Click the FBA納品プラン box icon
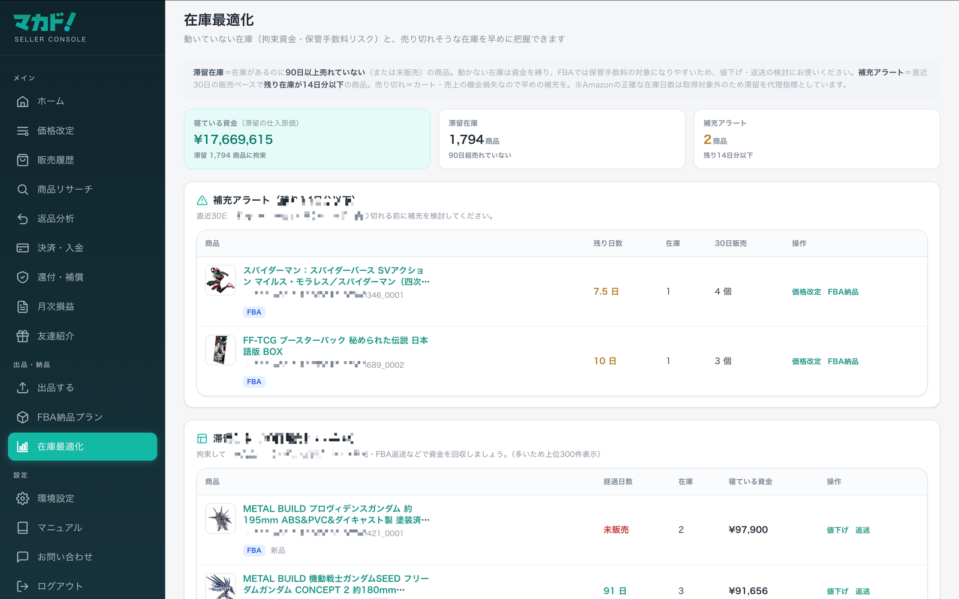The image size is (959, 599). tap(23, 417)
